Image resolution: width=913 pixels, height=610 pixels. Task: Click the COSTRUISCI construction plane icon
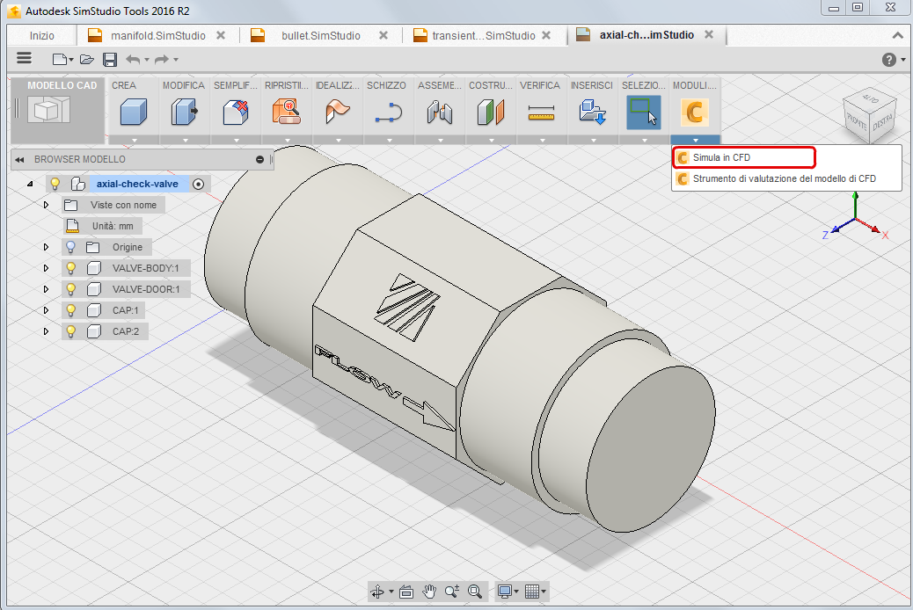coord(490,113)
